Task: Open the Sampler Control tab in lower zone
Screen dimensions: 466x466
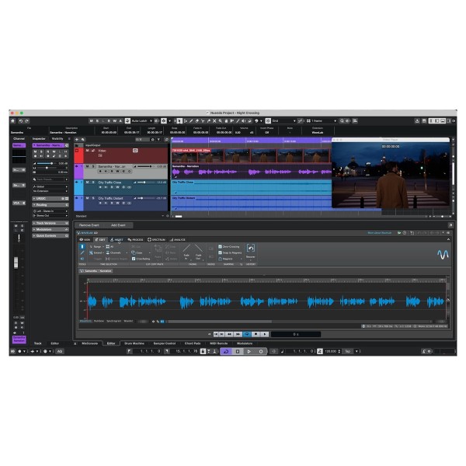Action: point(165,343)
